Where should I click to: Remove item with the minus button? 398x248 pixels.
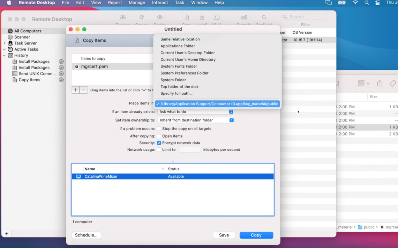pos(83,90)
